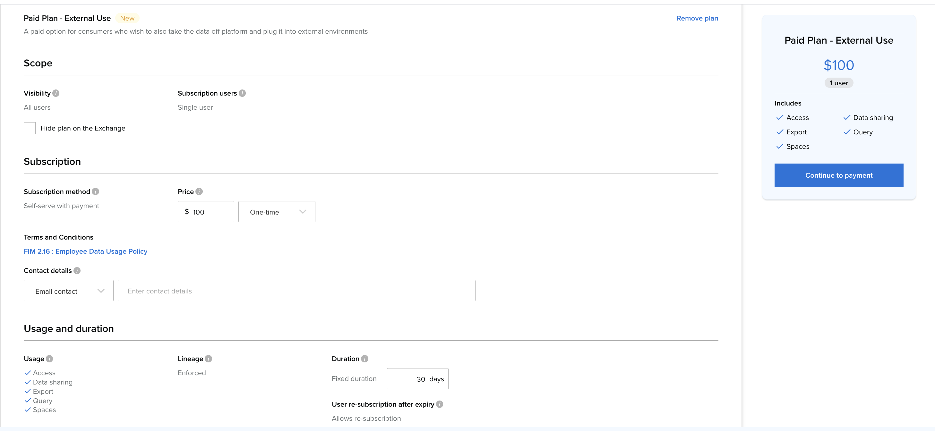Click the Subscription method info icon
935x431 pixels.
[96, 191]
